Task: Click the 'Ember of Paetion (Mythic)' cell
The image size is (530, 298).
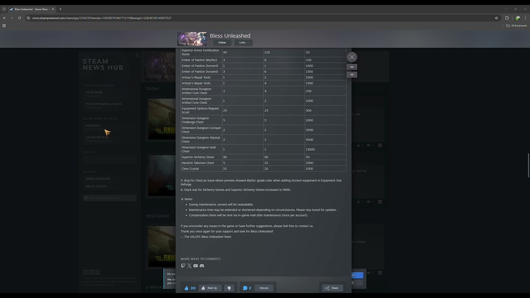Action: pyautogui.click(x=201, y=60)
